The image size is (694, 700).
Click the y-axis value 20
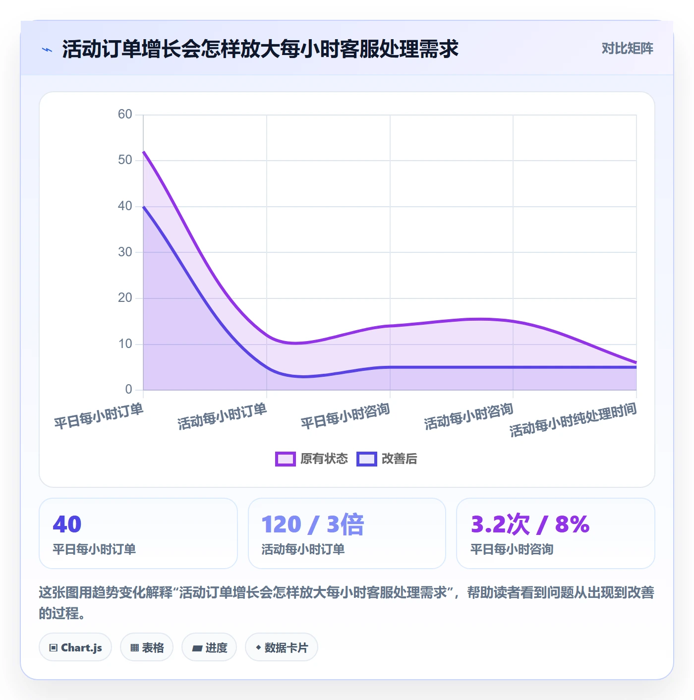pyautogui.click(x=125, y=298)
